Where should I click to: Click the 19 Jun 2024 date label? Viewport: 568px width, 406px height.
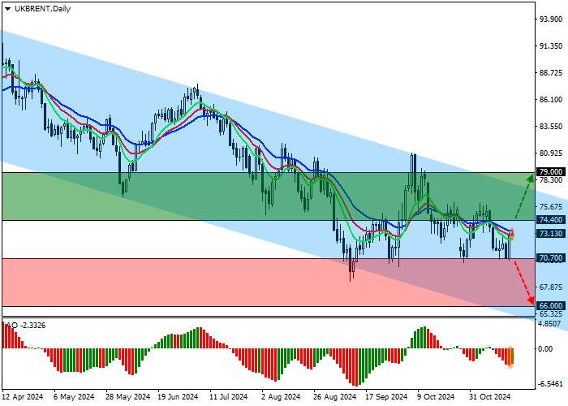point(178,397)
